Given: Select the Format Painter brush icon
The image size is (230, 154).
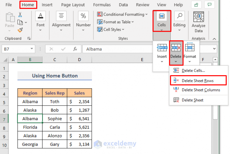Looking at the screenshot, I should 20,30.
